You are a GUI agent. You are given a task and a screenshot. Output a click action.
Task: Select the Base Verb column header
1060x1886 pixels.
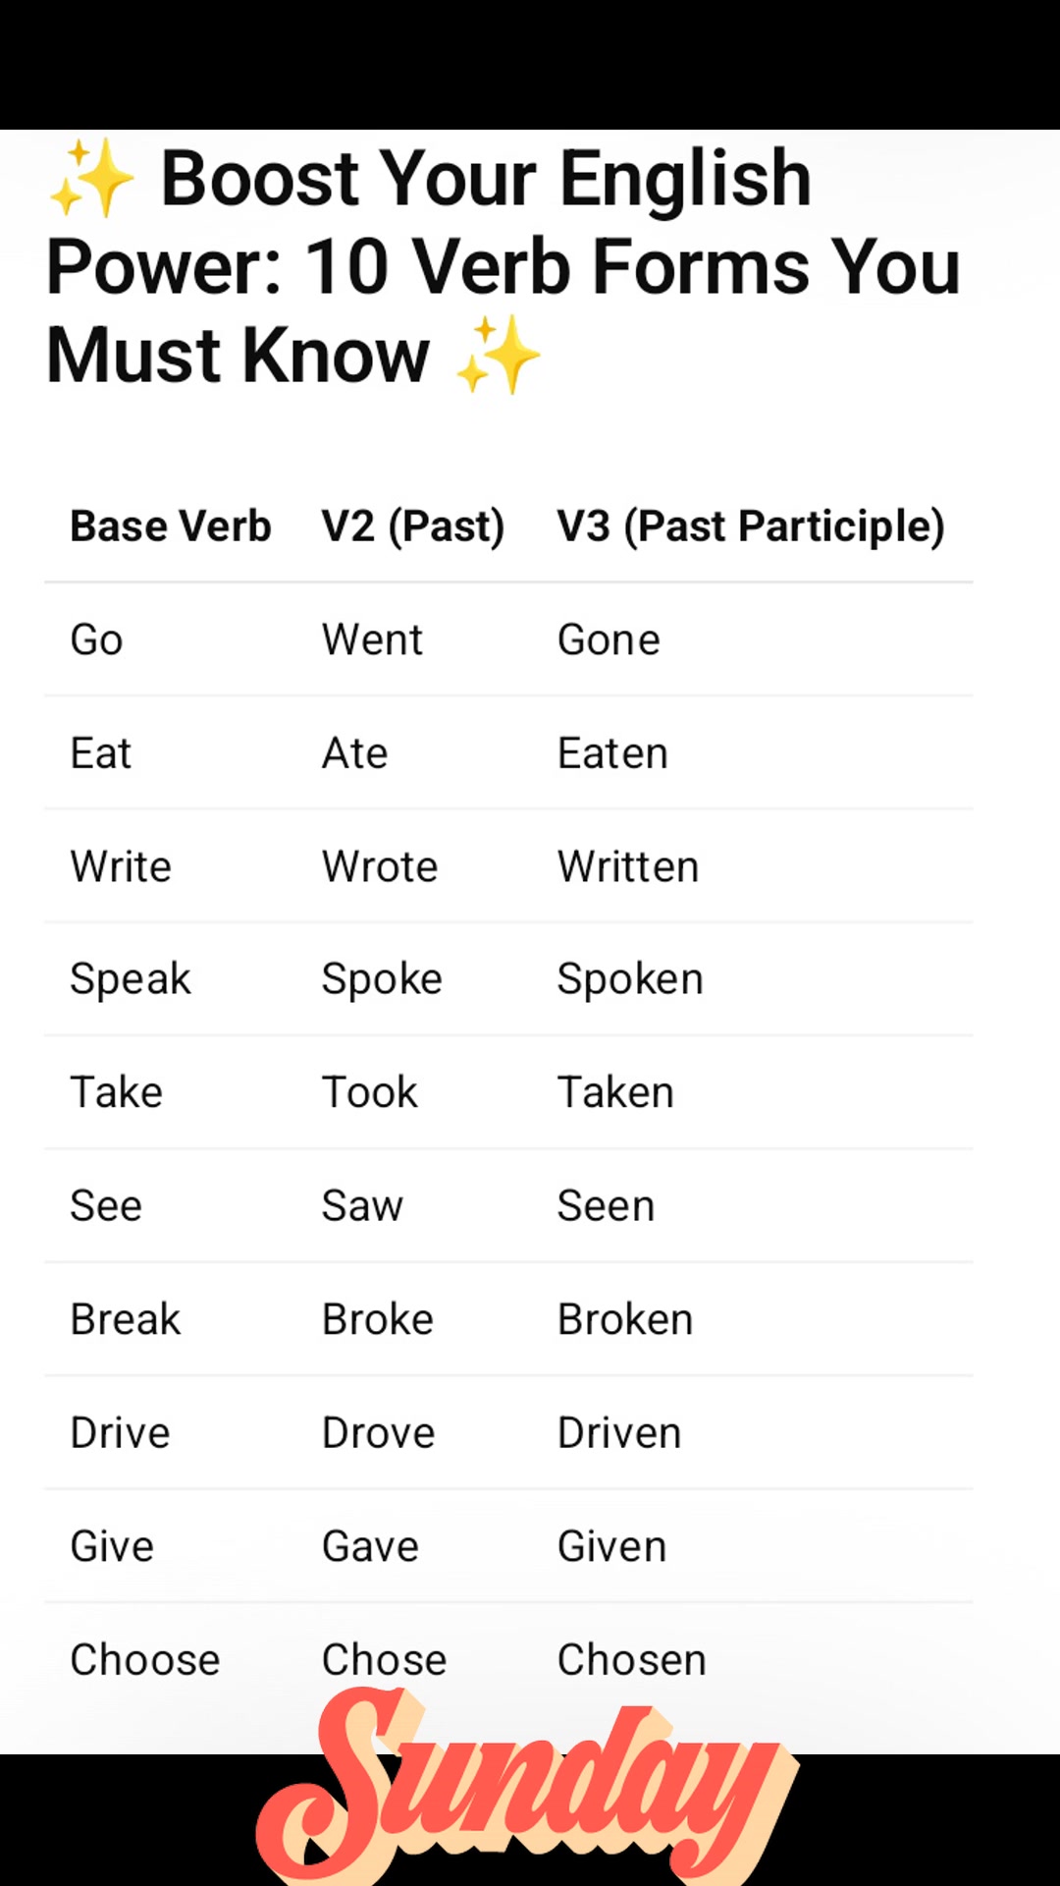pyautogui.click(x=171, y=527)
